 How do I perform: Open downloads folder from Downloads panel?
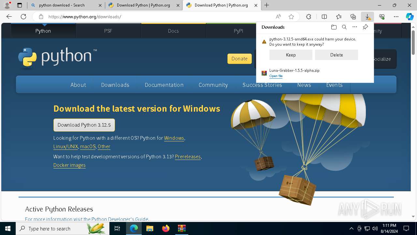click(334, 27)
